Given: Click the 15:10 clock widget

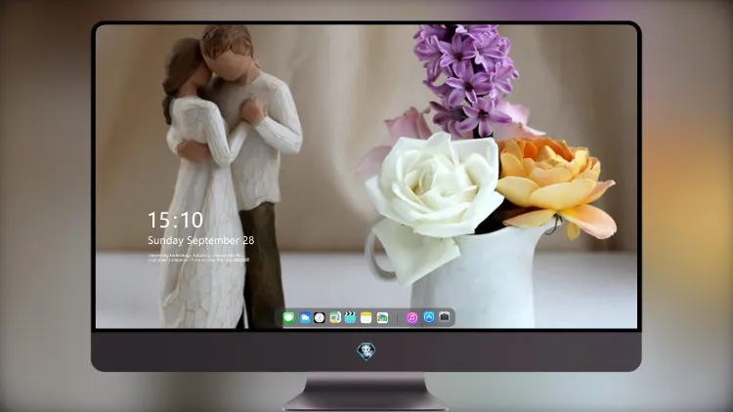Looking at the screenshot, I should point(176,220).
